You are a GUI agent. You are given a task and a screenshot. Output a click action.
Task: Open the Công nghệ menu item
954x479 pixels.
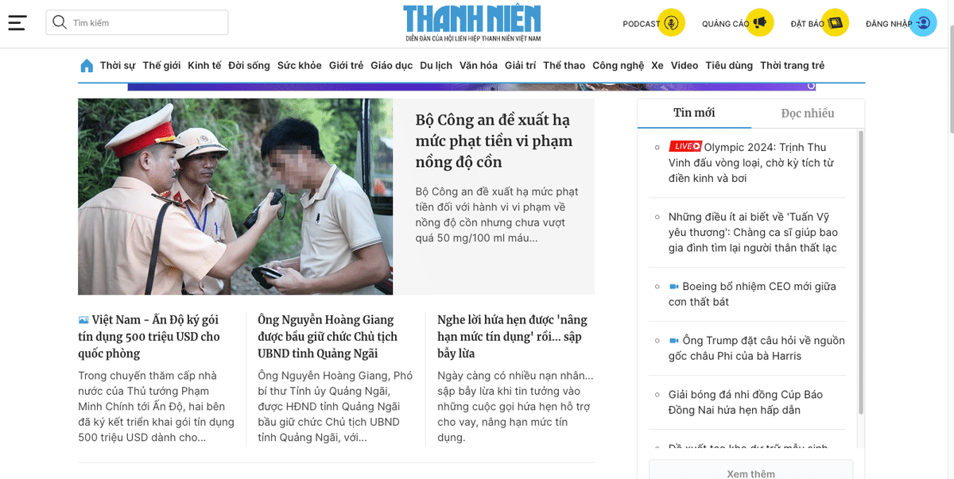pyautogui.click(x=618, y=65)
